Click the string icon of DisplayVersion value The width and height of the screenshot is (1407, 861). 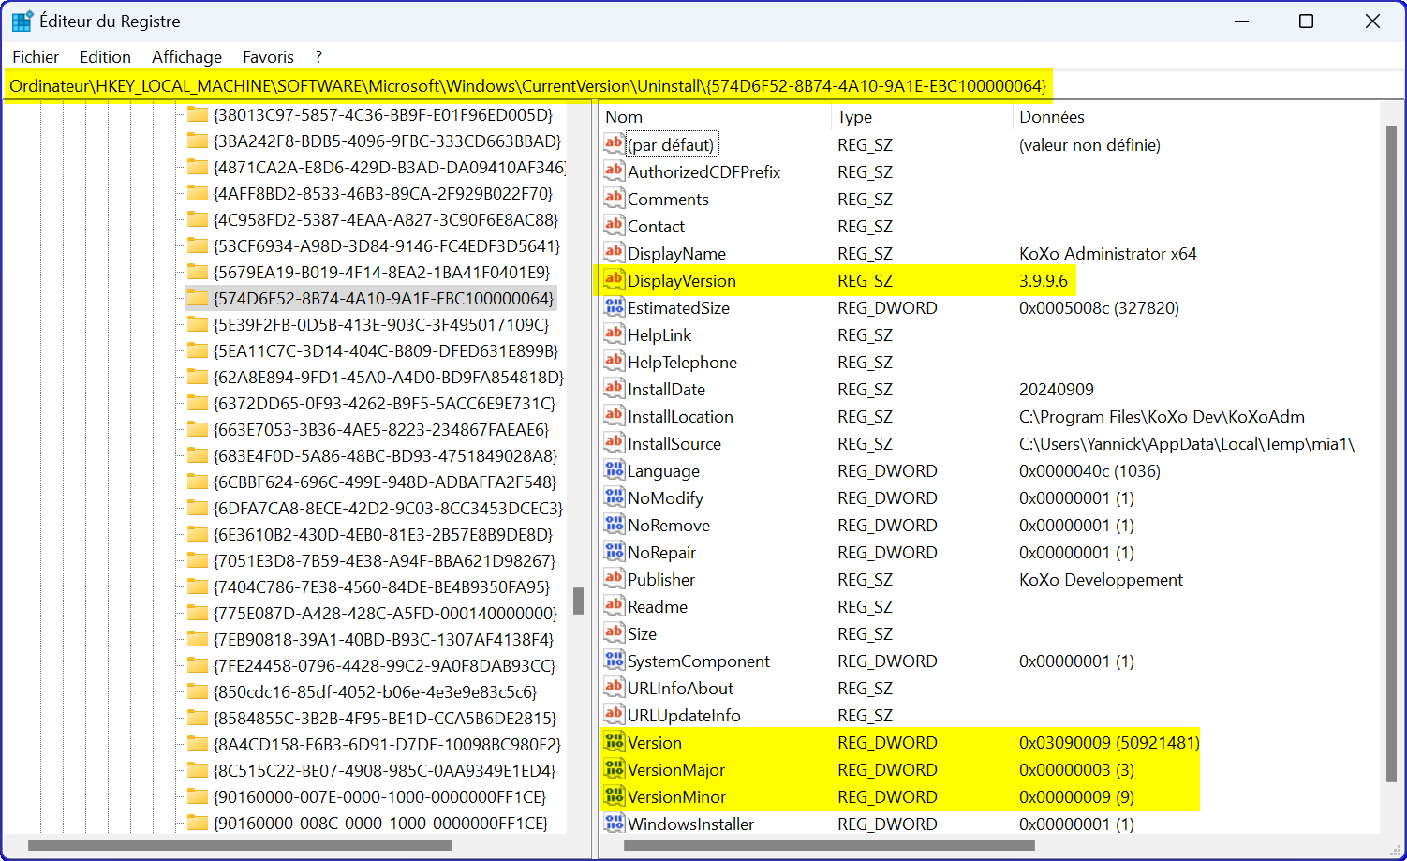pos(614,279)
